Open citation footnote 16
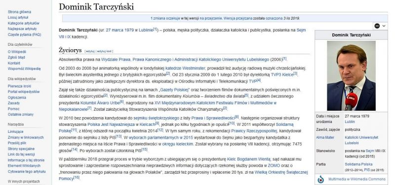Image resolution: width=395 pixels, height=185 pixels. [x=77, y=177]
